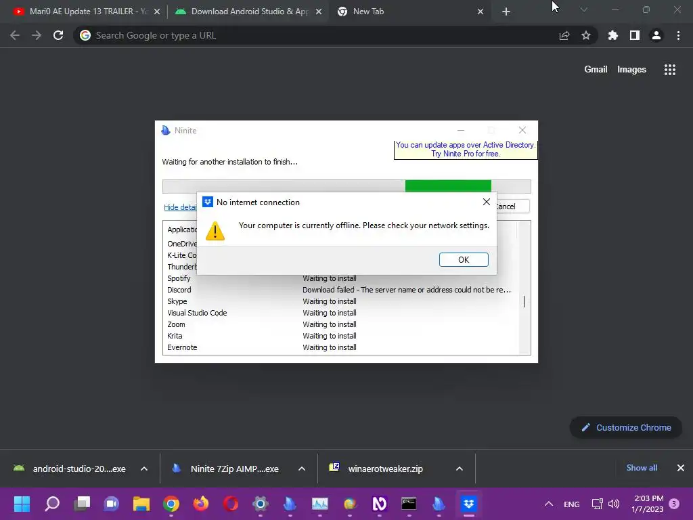
Task: Click Chrome back navigation arrow
Action: tap(15, 35)
